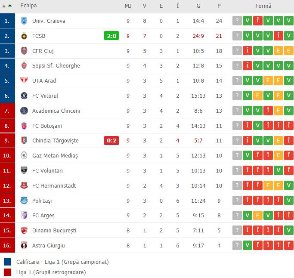Screen dimensions: 294x278
Task: Open Sepsi Sf. Gheorghe team page
Action: [56, 66]
